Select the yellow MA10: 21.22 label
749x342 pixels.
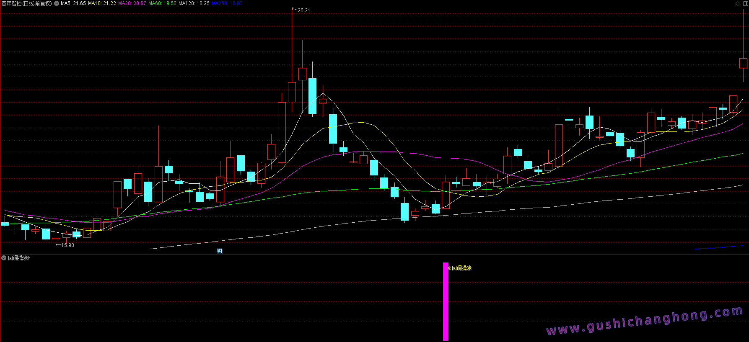(102, 3)
